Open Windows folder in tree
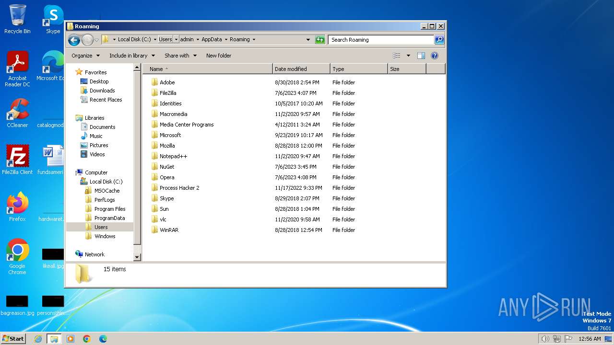The height and width of the screenshot is (345, 614). [105, 236]
